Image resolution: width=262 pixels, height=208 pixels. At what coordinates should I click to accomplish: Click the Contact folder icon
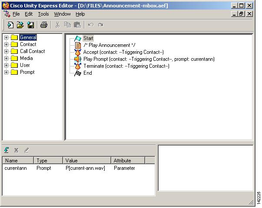click(14, 44)
